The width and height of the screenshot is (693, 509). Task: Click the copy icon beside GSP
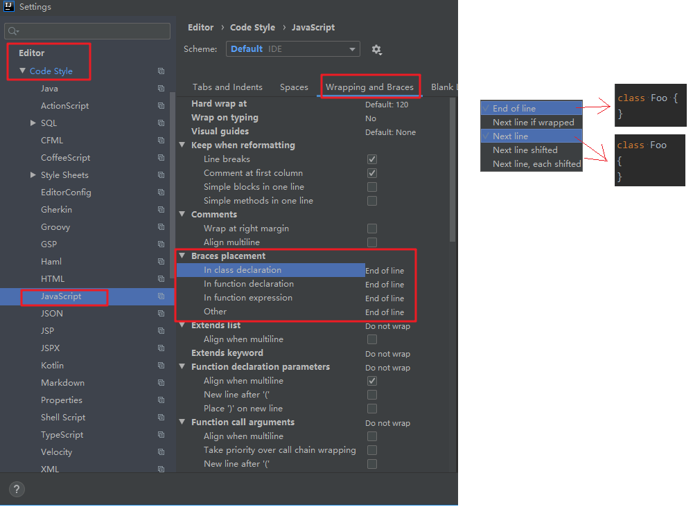[161, 244]
